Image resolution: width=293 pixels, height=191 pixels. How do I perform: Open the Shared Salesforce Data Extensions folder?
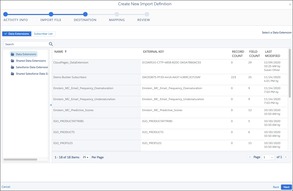click(31, 74)
